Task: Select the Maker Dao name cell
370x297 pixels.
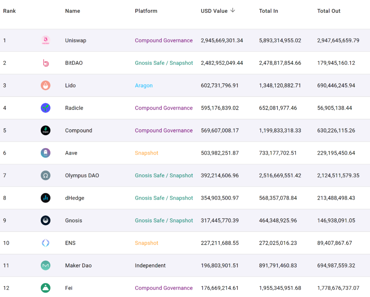Action: click(78, 265)
